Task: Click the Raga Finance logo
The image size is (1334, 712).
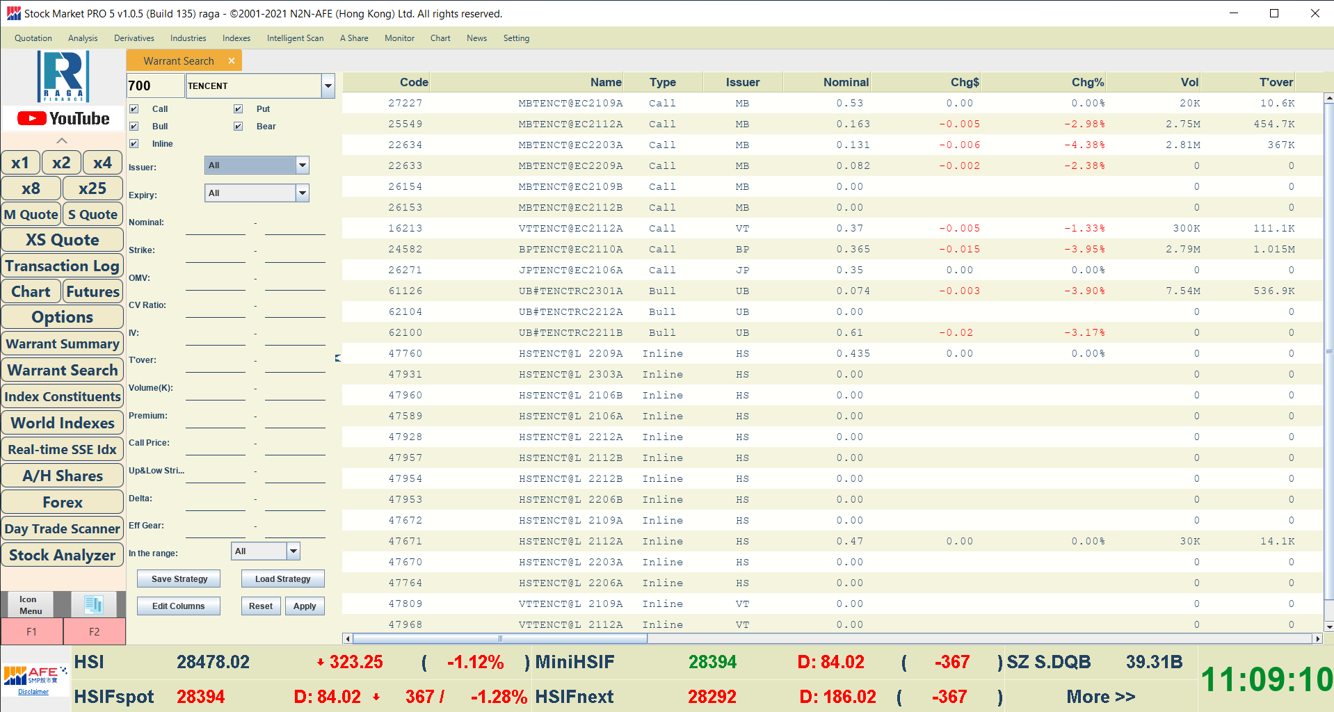Action: coord(63,76)
